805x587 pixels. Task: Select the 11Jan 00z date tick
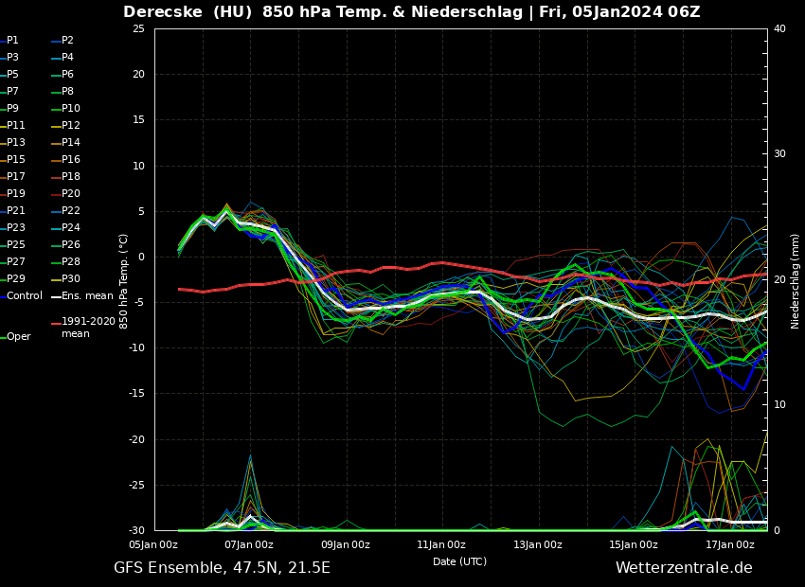click(x=441, y=544)
